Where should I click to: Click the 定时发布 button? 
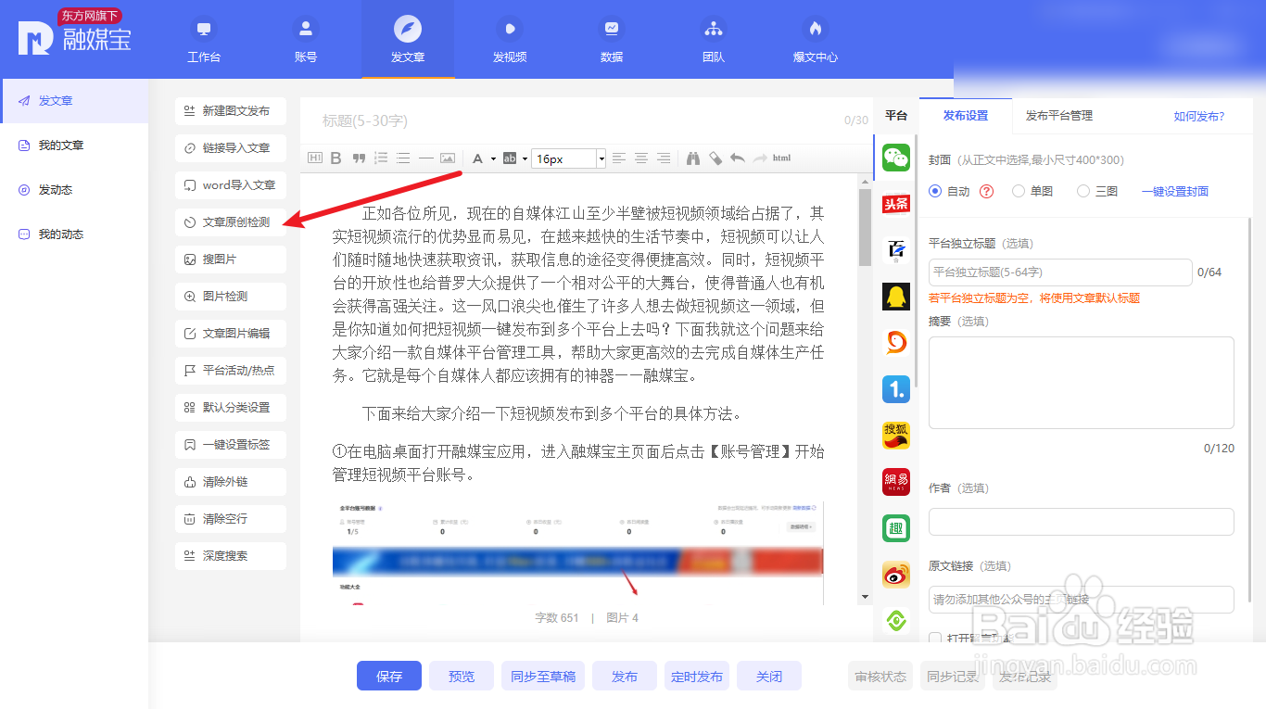click(x=697, y=677)
